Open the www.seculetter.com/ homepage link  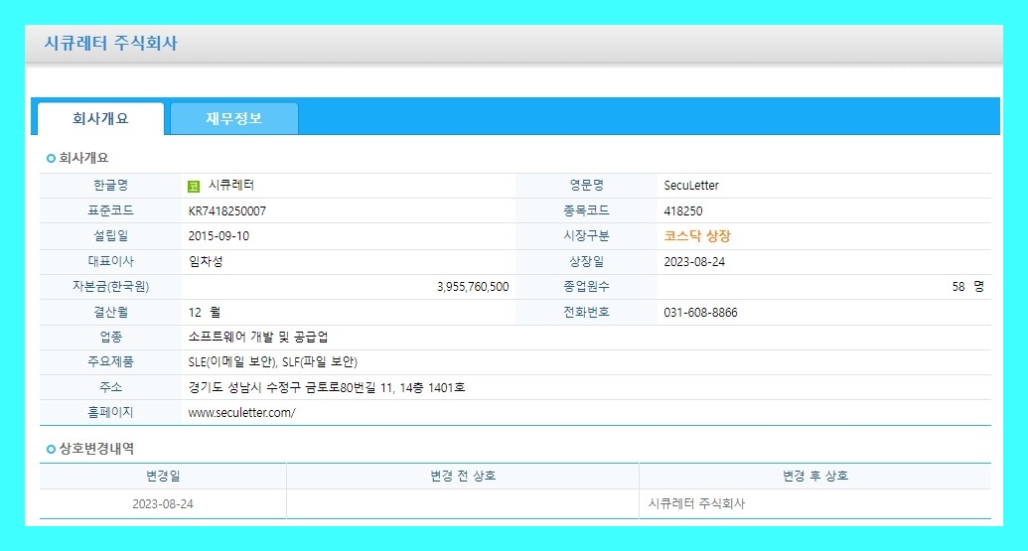[241, 413]
